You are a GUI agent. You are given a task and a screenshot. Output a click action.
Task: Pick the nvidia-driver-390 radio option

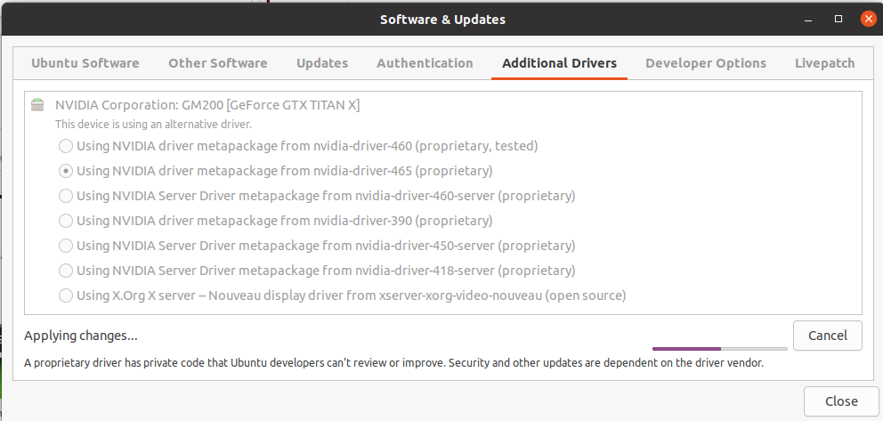tap(66, 221)
